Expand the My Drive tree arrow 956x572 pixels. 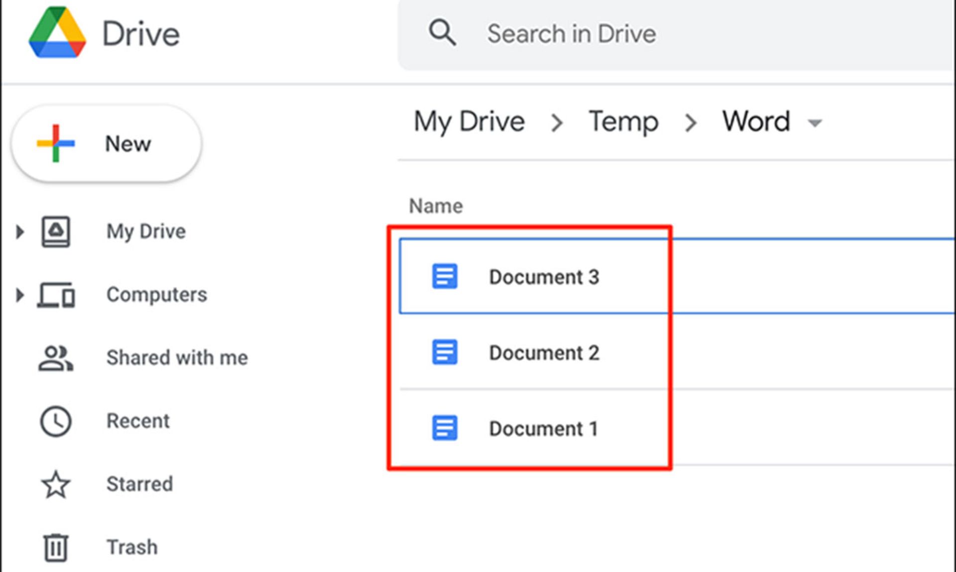[x=20, y=231]
